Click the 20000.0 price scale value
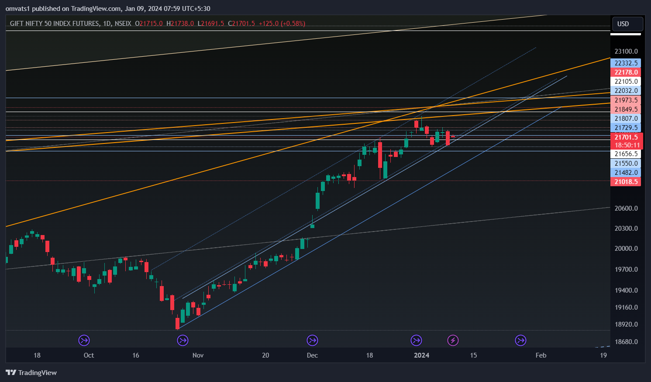The width and height of the screenshot is (651, 382). [626, 249]
